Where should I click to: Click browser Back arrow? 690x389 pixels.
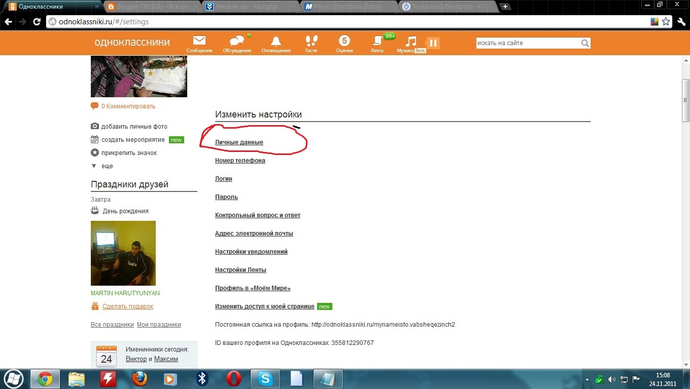tap(8, 22)
